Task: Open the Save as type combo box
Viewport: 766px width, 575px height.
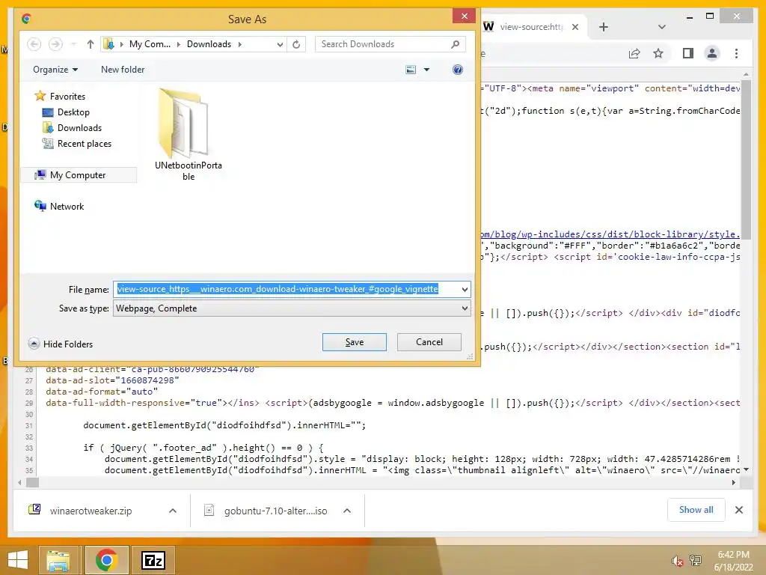Action: pyautogui.click(x=292, y=308)
